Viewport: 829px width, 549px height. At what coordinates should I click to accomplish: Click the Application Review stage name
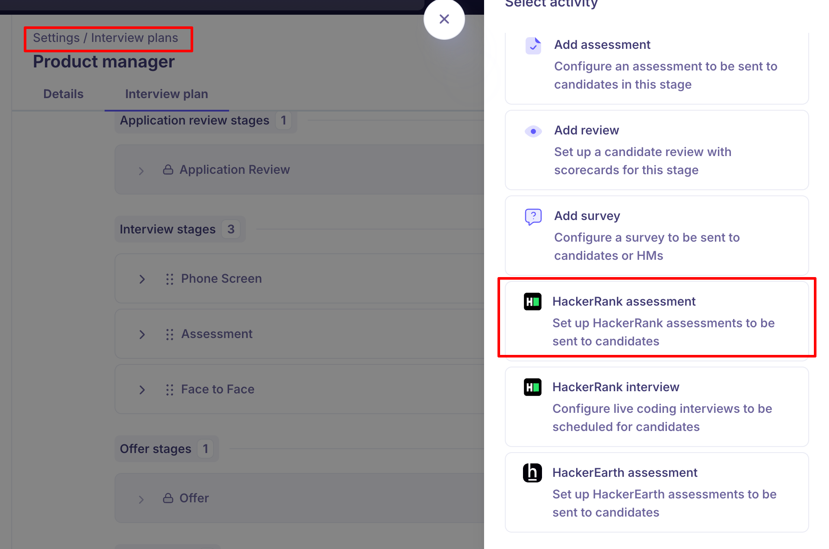[x=235, y=170]
